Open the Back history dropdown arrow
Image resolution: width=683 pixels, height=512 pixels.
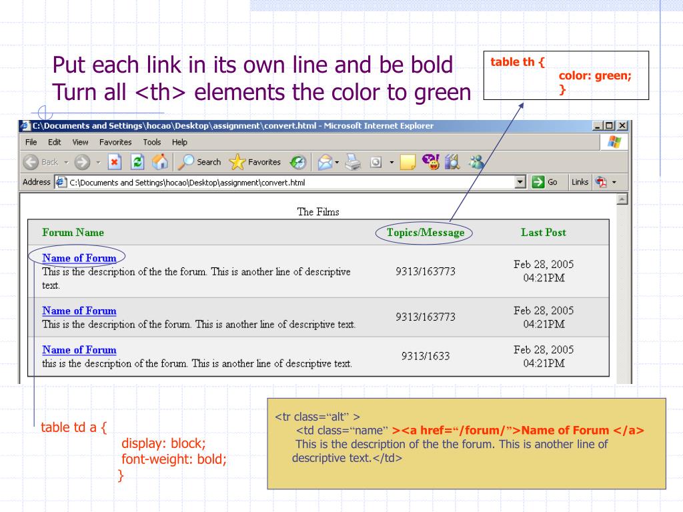66,162
